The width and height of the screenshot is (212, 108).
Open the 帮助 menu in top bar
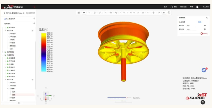(x=191, y=7)
